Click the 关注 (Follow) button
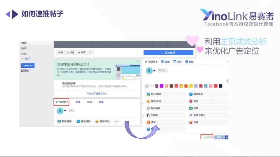This screenshot has height=157, width=280. click(x=70, y=52)
